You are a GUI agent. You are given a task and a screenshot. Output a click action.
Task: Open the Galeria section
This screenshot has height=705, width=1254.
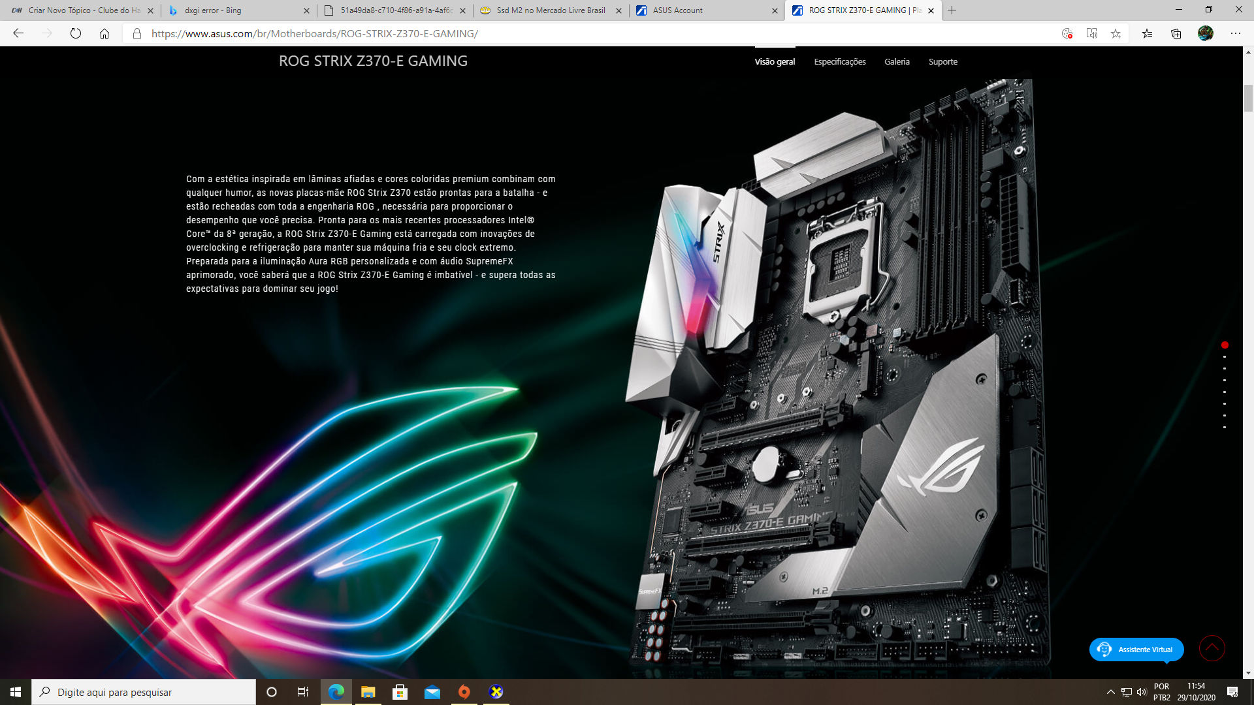897,62
